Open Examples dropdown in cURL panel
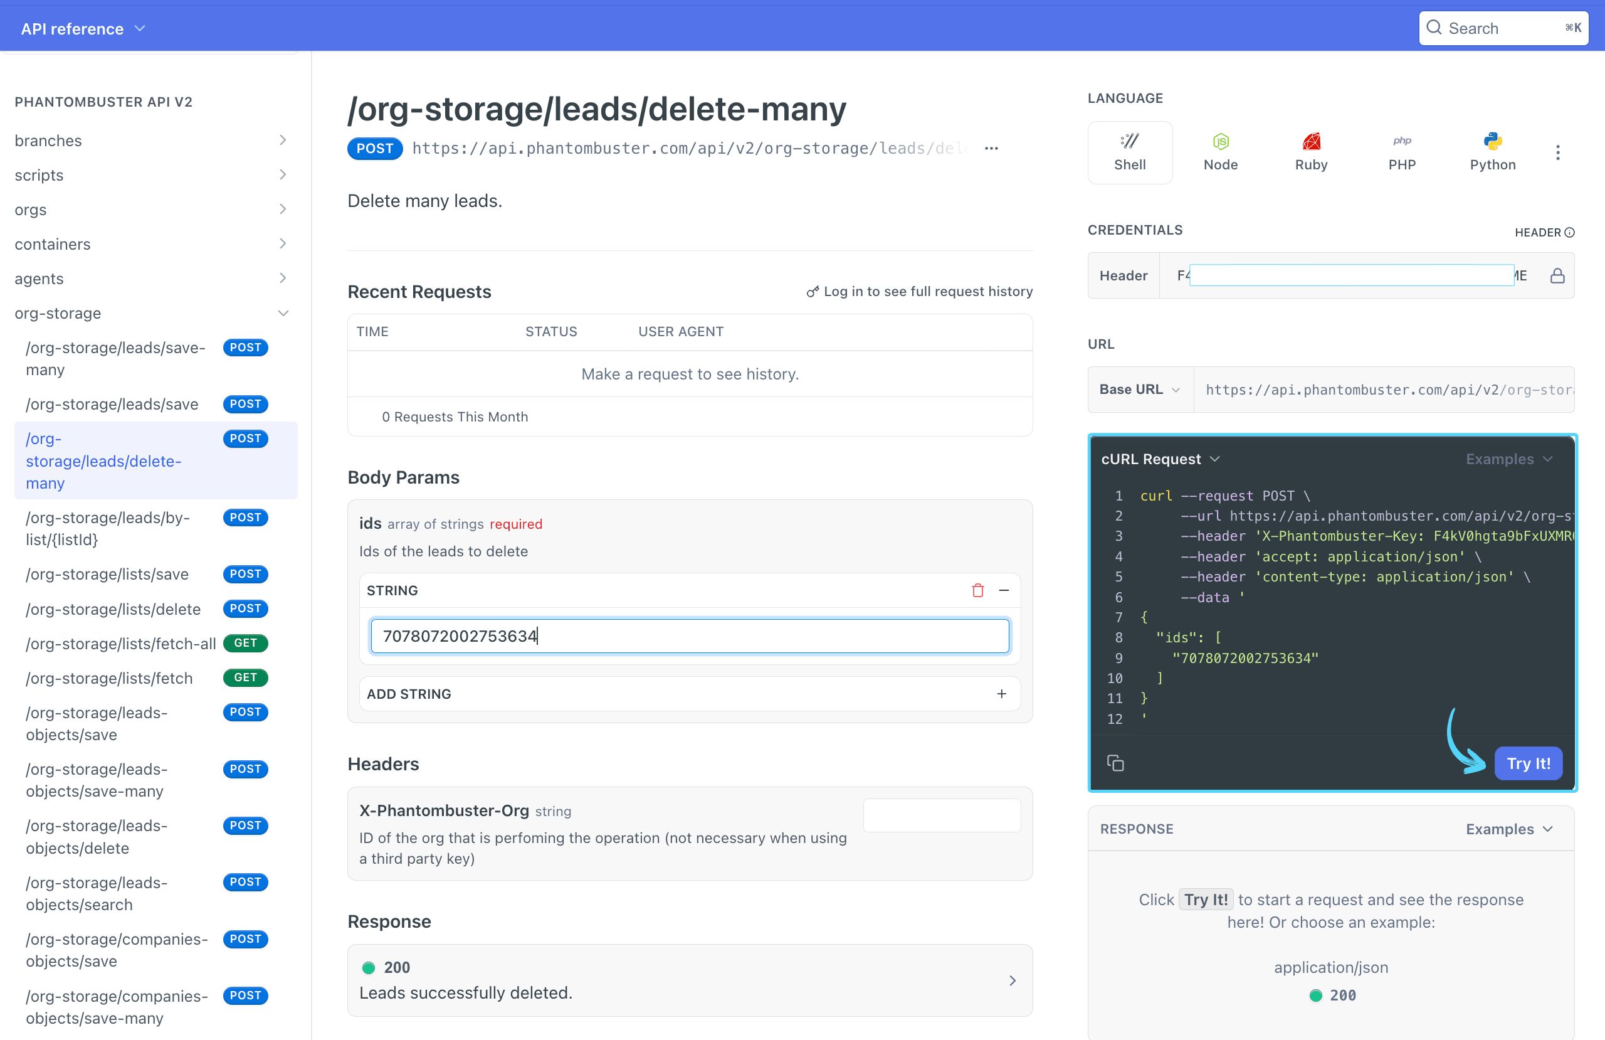 pyautogui.click(x=1509, y=459)
